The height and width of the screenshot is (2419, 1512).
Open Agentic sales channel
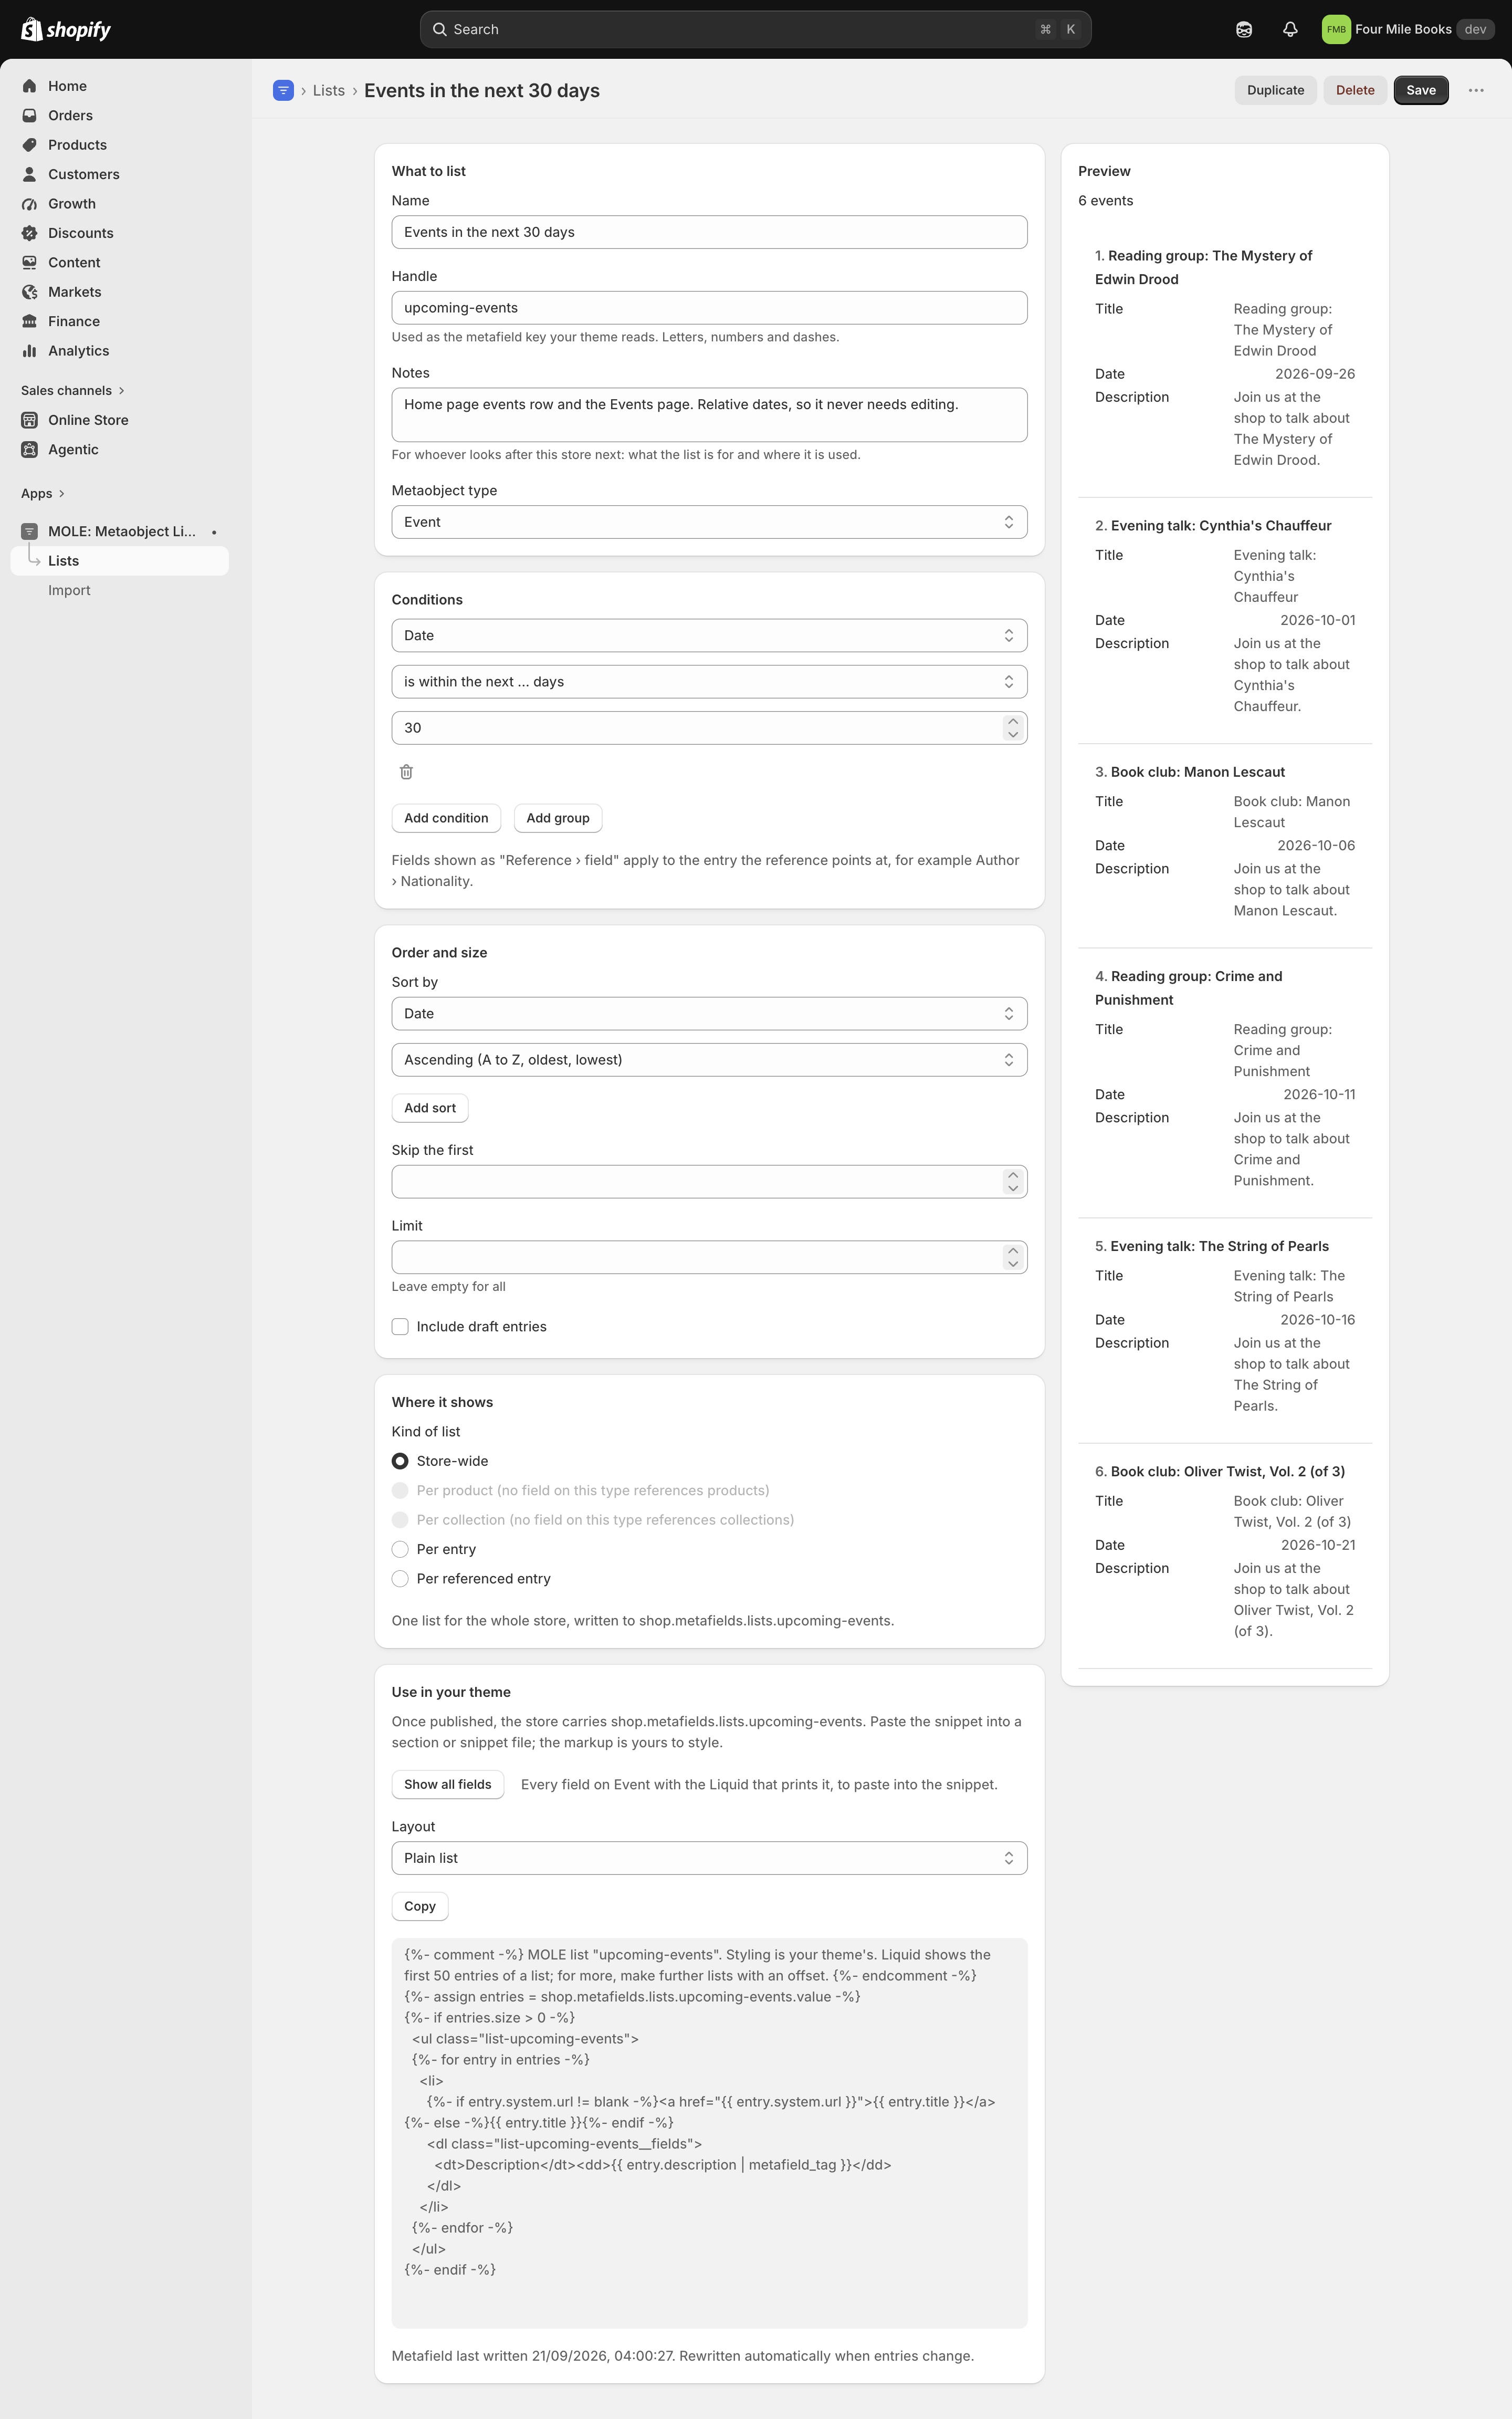click(x=73, y=449)
